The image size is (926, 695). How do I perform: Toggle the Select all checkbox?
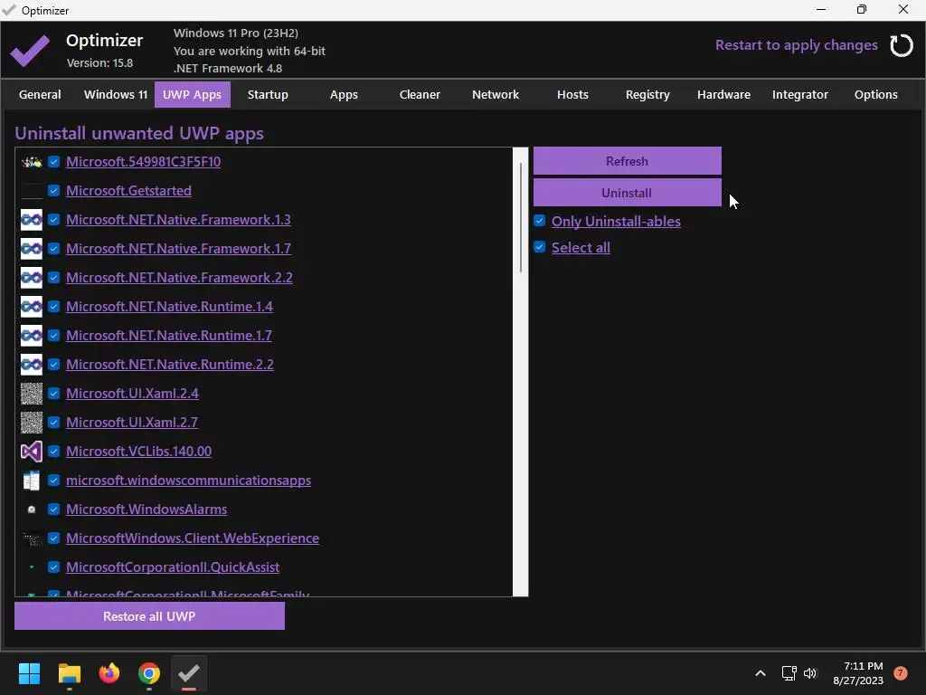(539, 247)
